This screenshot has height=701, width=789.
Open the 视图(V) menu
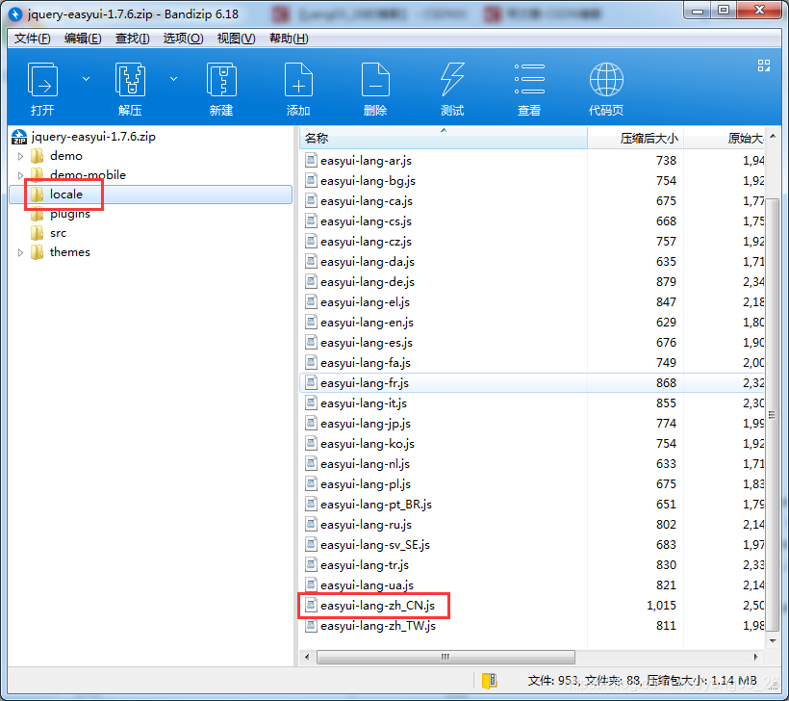(x=236, y=39)
